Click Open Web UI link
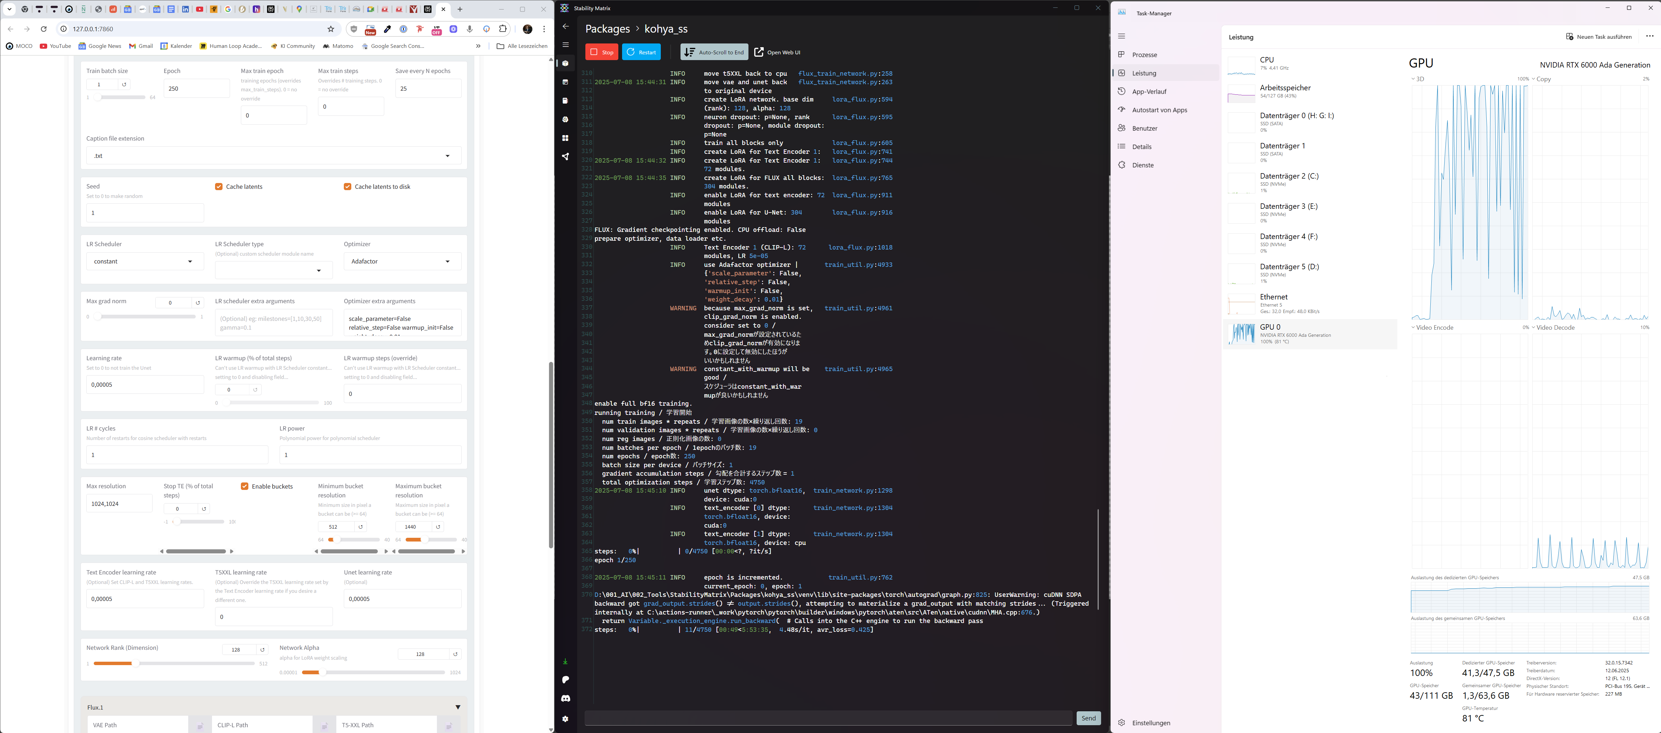The height and width of the screenshot is (733, 1661). (x=777, y=52)
